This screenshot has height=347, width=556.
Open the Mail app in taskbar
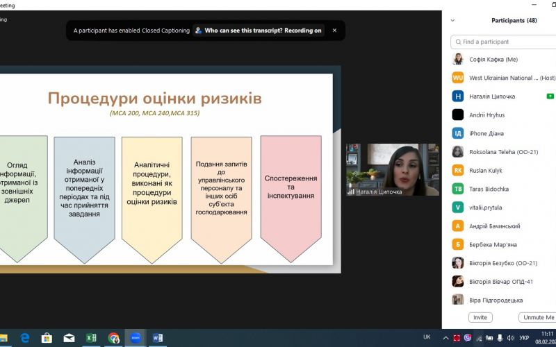coord(69,338)
